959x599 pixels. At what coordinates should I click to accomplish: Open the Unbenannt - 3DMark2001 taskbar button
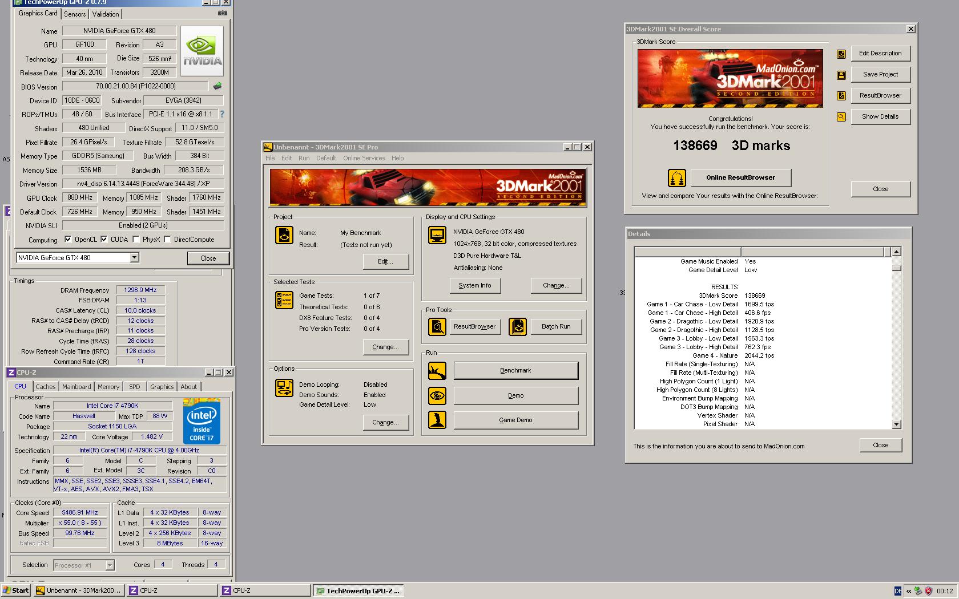79,591
